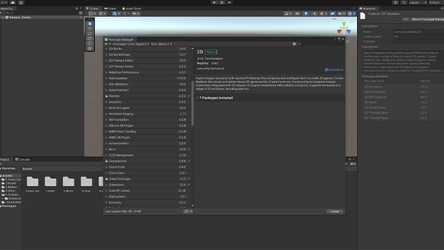Select the Rect tool in scene overlay
Viewport: 444px width, 250px height.
(90, 43)
